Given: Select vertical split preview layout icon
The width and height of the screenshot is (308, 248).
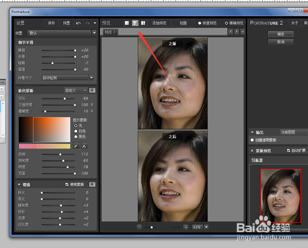Looking at the screenshot, I should click(143, 23).
